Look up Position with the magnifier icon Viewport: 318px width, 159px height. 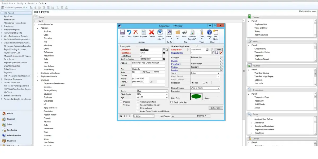pos(221,67)
